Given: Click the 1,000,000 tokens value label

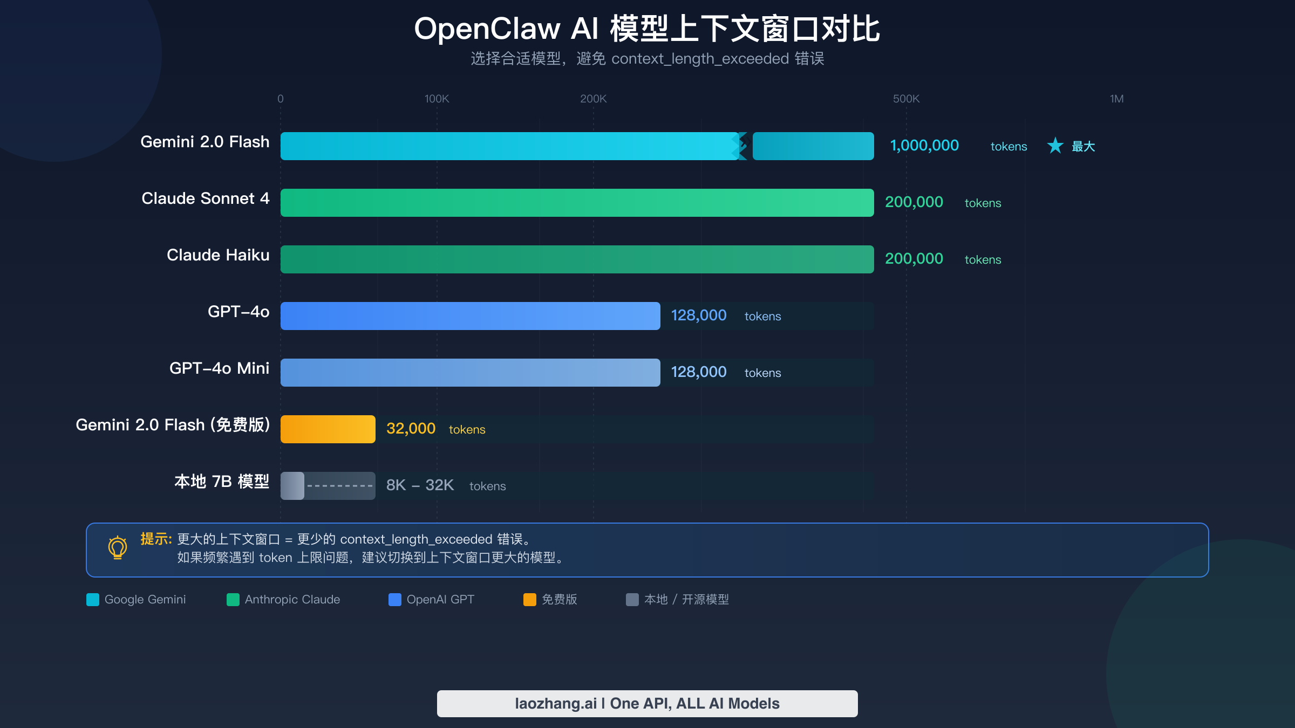Looking at the screenshot, I should point(924,146).
